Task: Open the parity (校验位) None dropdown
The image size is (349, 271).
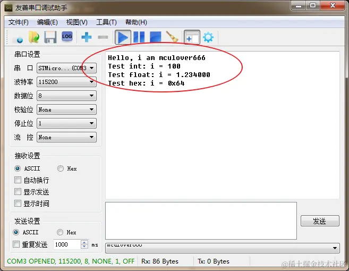Action: (66, 109)
